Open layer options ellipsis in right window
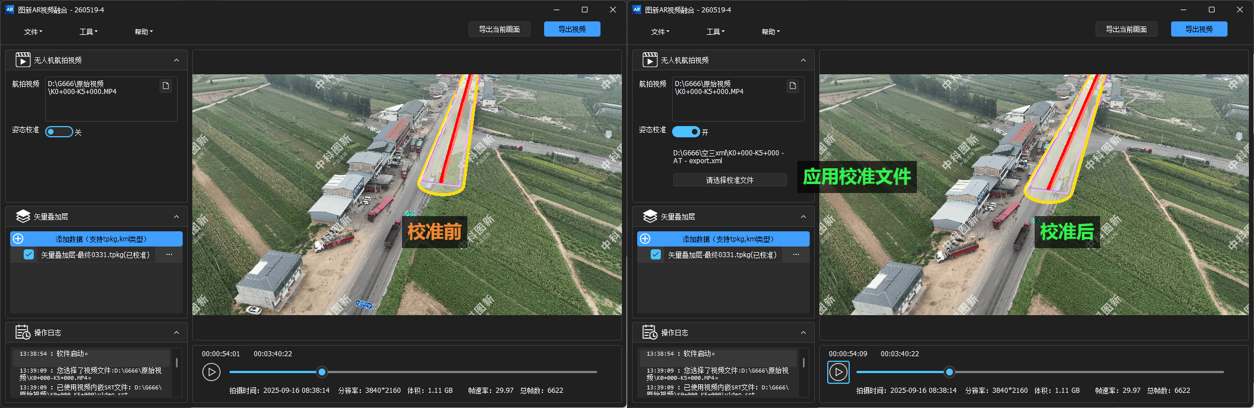 [x=796, y=255]
